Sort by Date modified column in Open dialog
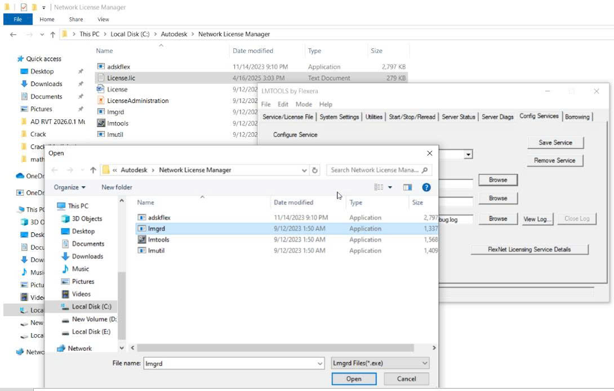This screenshot has height=391, width=614. pyautogui.click(x=293, y=203)
